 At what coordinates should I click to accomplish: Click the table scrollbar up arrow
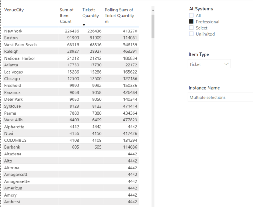click(x=153, y=10)
